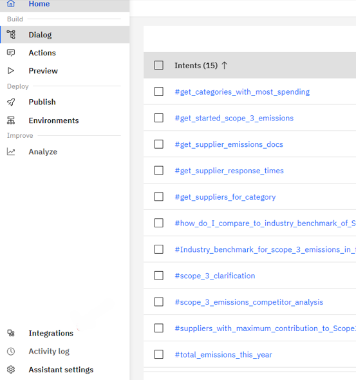Click the Activity log clock icon

pyautogui.click(x=11, y=352)
